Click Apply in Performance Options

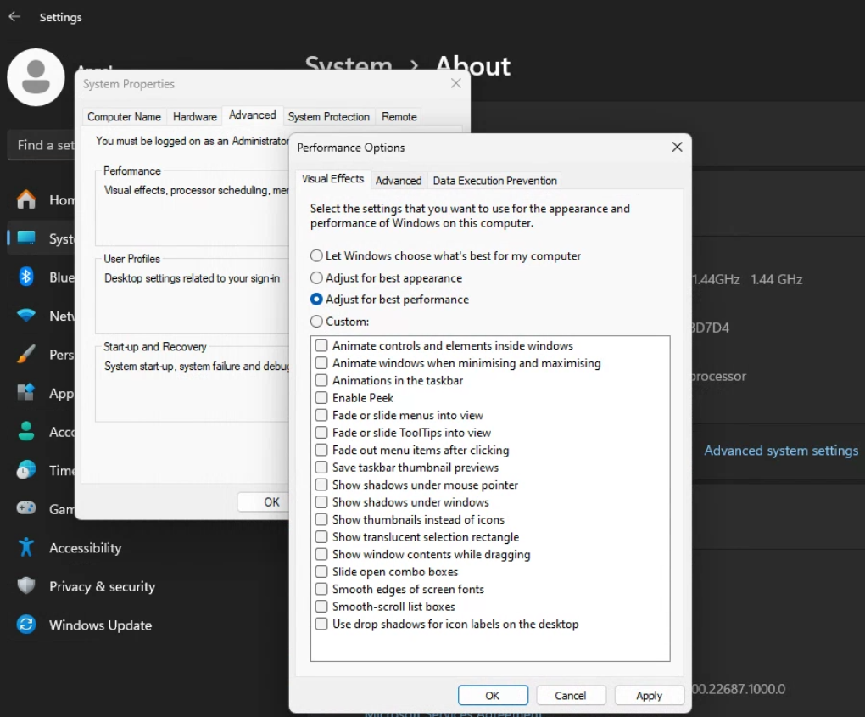(x=649, y=696)
